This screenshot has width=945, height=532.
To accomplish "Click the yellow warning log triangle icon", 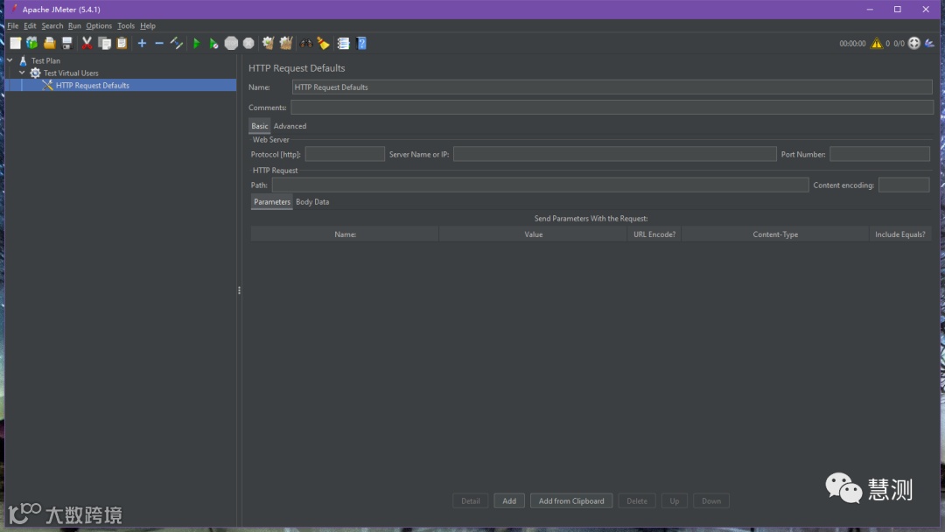I will 876,43.
